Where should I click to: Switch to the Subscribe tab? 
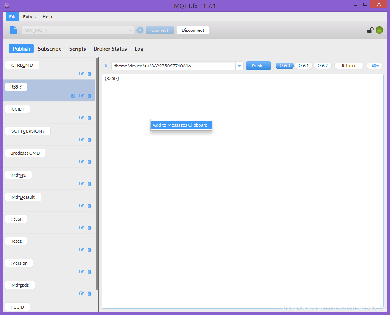pos(50,49)
